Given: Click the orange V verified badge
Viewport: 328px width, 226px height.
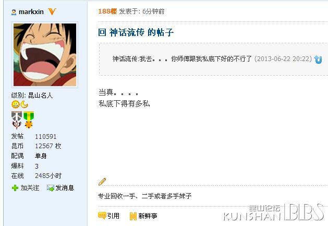Looking at the screenshot, I should click(52, 11).
